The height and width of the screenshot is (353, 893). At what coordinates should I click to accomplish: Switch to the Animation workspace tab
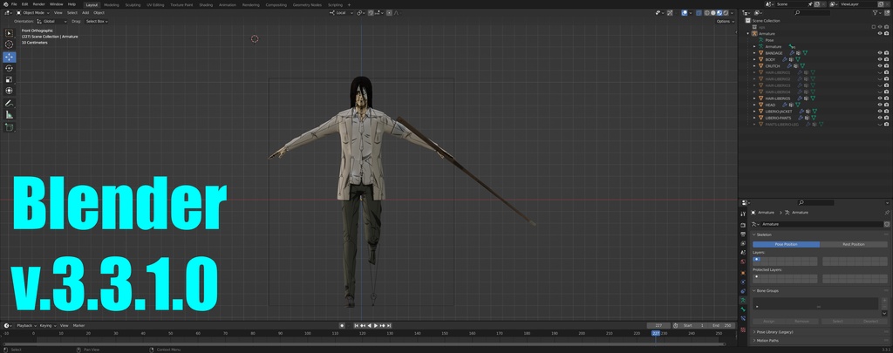click(x=228, y=4)
